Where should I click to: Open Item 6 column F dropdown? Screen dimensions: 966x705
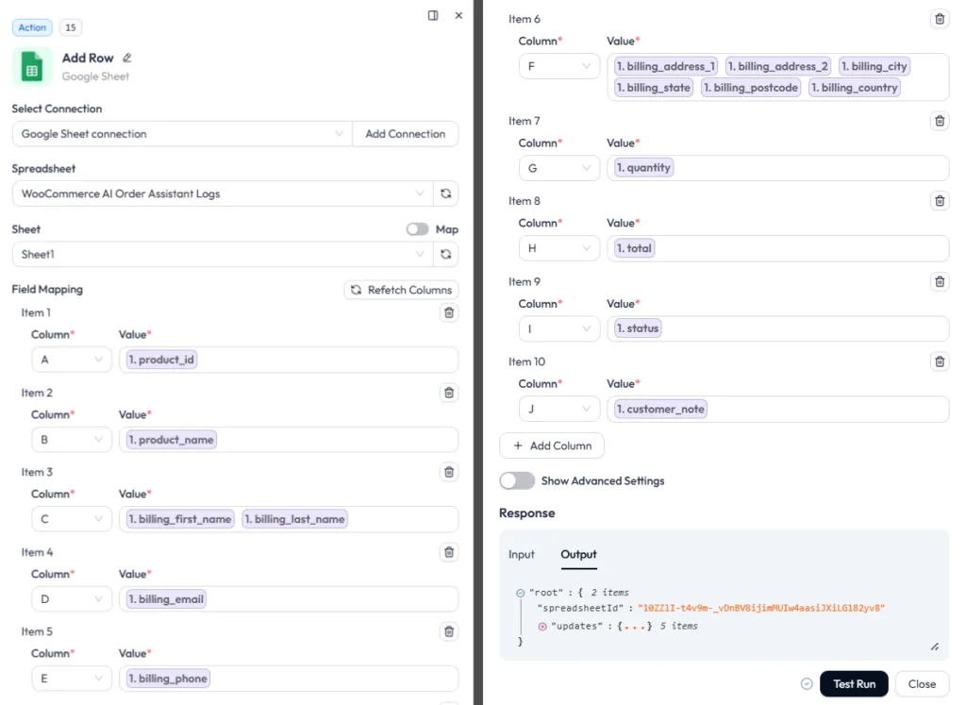[x=559, y=67]
